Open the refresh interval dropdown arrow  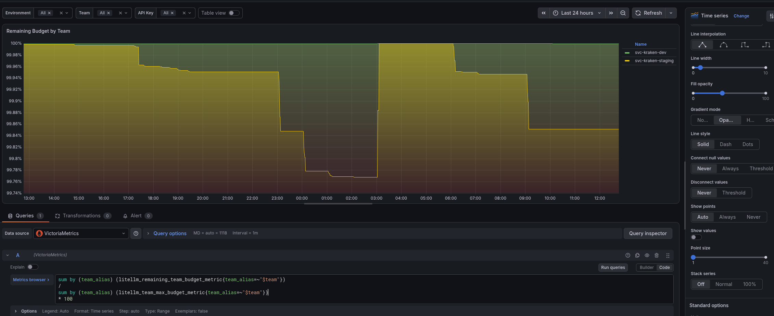(x=671, y=13)
